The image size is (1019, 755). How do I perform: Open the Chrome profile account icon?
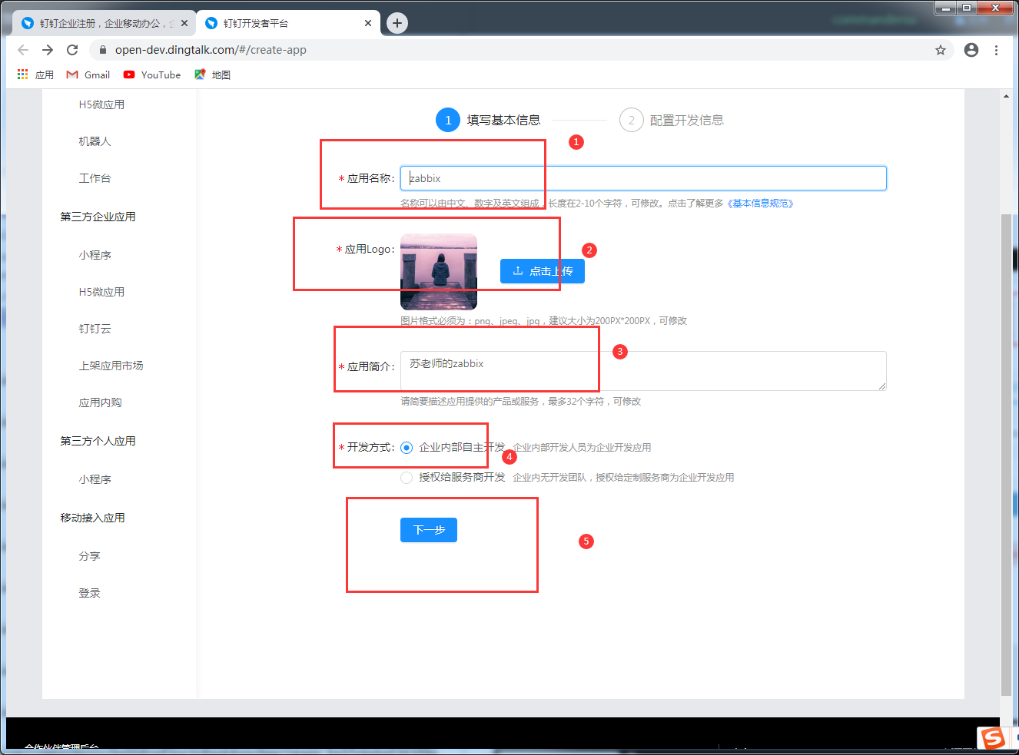[x=971, y=50]
